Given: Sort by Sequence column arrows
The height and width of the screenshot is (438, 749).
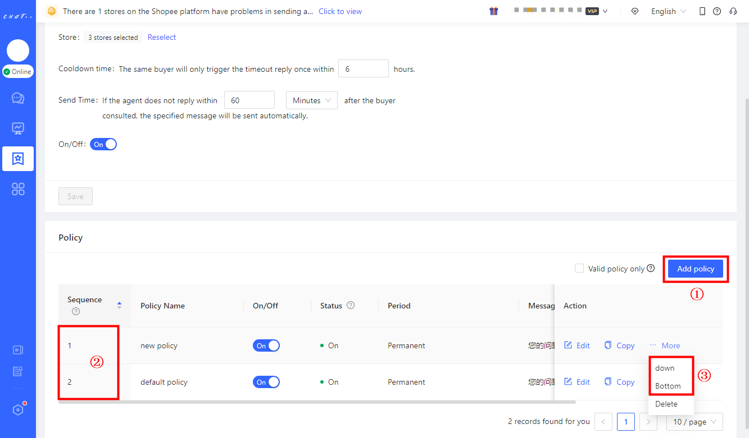Looking at the screenshot, I should coord(119,305).
